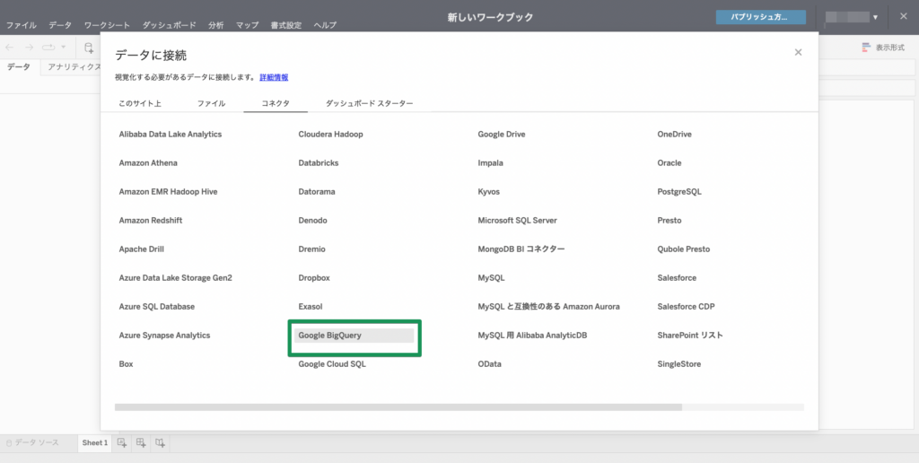Click the パブリッシュ方... button

click(x=760, y=17)
